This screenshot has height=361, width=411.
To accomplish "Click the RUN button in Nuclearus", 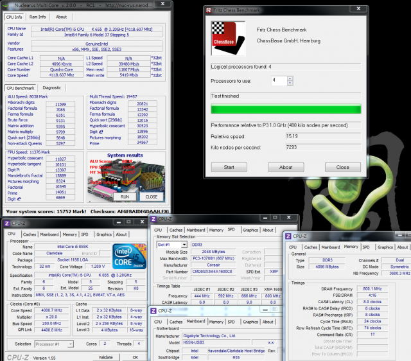I will click(125, 197).
